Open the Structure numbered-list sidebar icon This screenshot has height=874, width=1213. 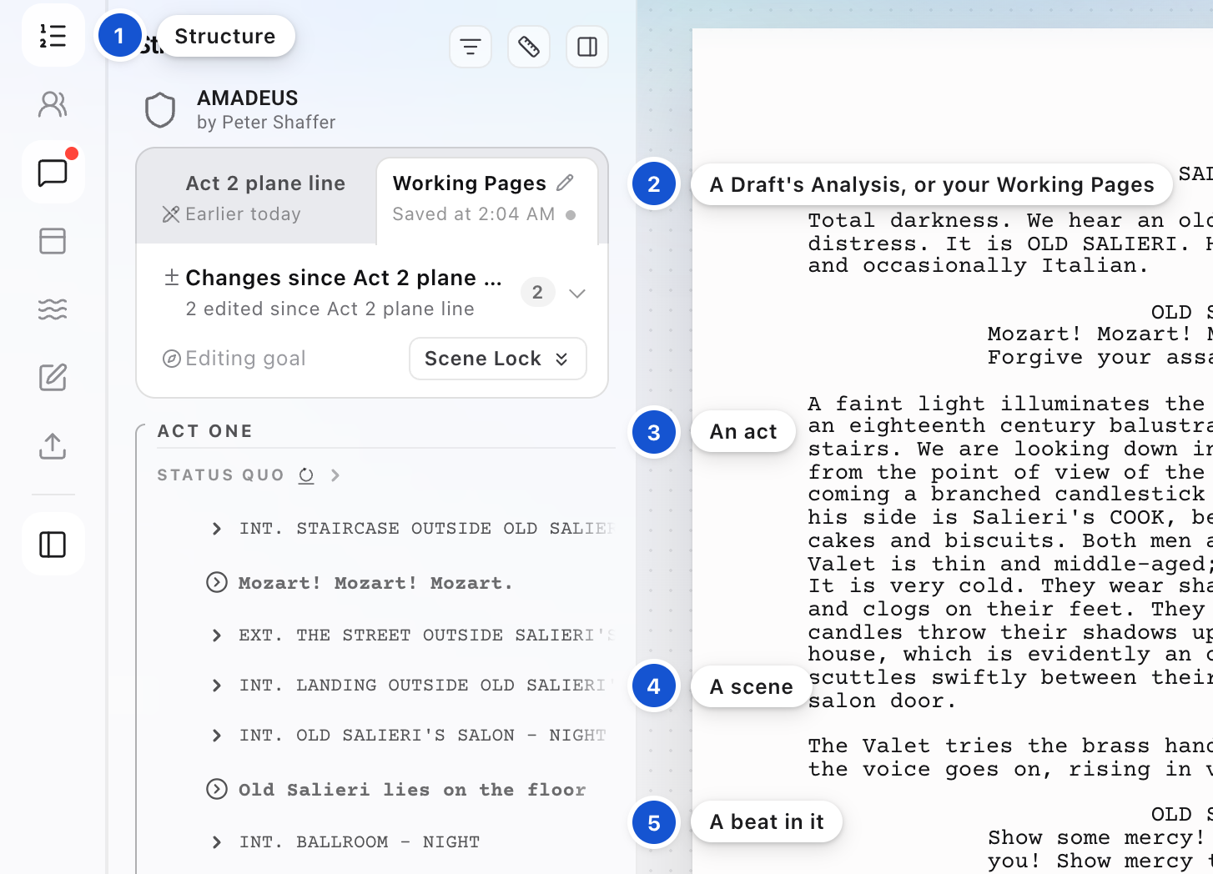click(x=53, y=36)
